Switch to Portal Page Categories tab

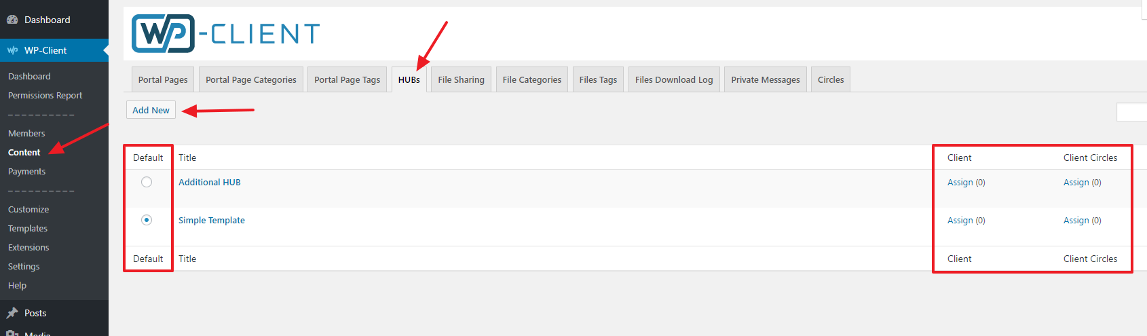pos(251,79)
